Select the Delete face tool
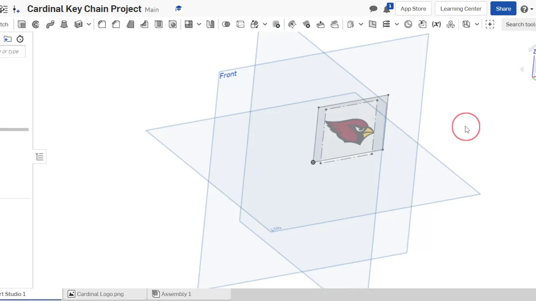The width and height of the screenshot is (536, 301). pos(307,24)
